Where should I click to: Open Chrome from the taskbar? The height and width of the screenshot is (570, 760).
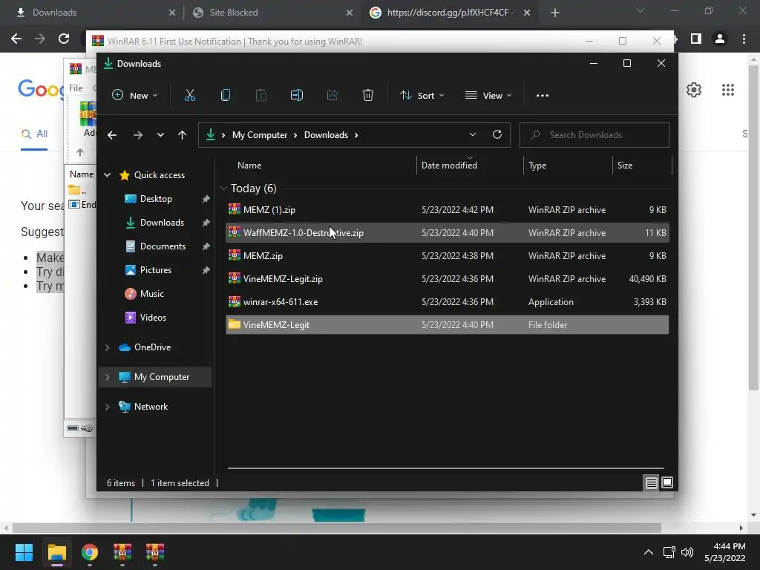(90, 552)
